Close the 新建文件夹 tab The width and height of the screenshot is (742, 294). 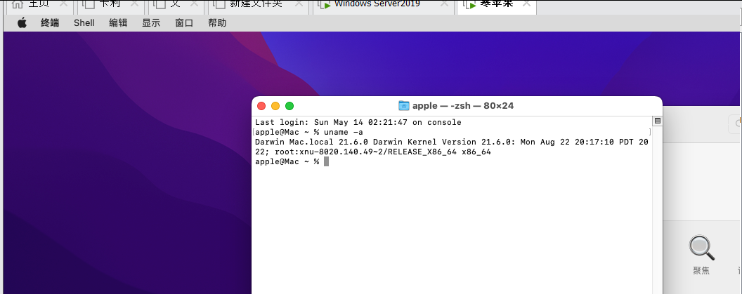pos(299,4)
